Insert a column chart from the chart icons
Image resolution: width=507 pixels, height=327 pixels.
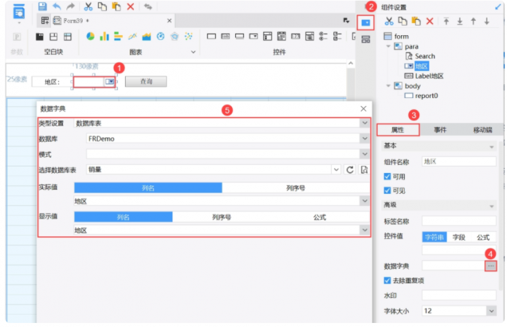click(104, 36)
